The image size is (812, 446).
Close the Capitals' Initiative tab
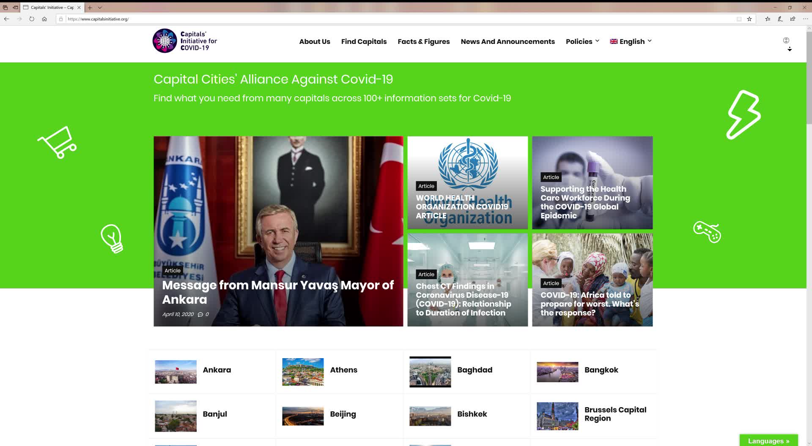pos(79,8)
